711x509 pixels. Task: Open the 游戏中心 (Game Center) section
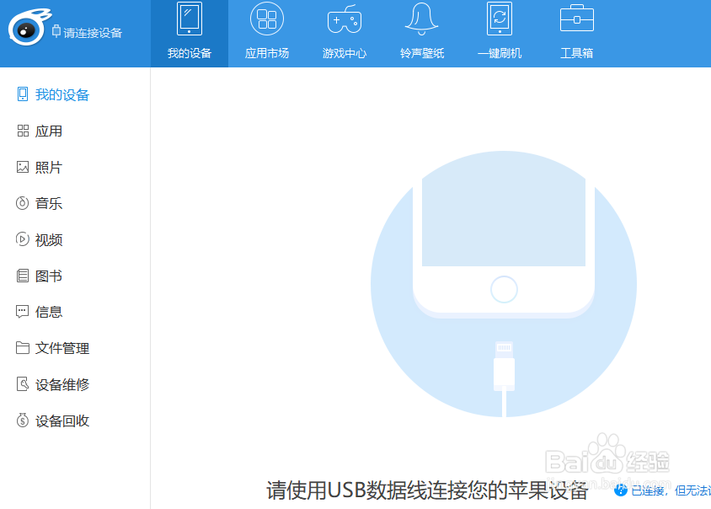(345, 32)
